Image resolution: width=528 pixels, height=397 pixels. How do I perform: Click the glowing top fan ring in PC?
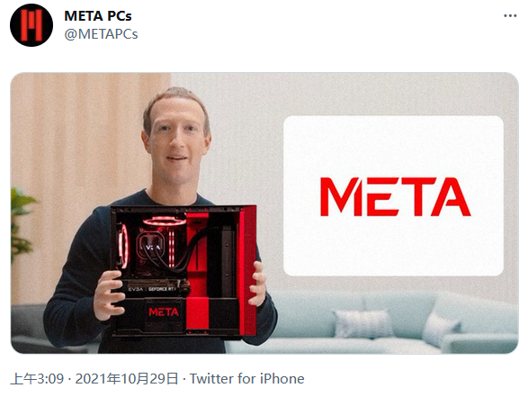point(165,221)
